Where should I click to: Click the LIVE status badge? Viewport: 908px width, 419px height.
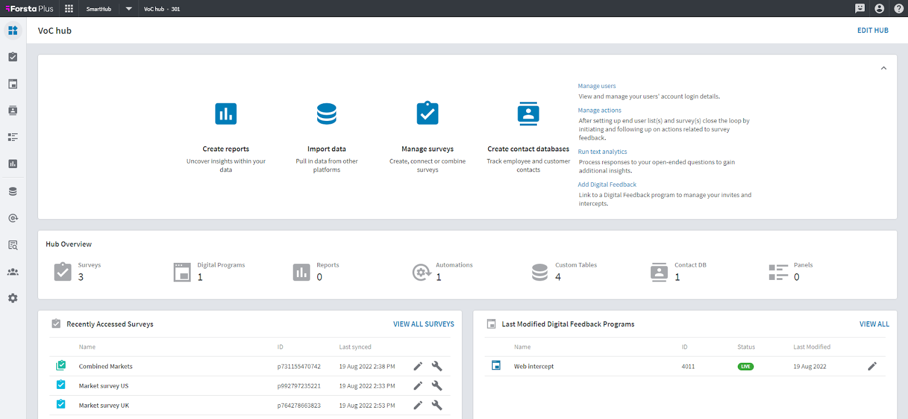pyautogui.click(x=746, y=366)
